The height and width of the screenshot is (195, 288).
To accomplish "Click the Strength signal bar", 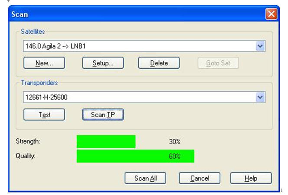I will point(106,141).
